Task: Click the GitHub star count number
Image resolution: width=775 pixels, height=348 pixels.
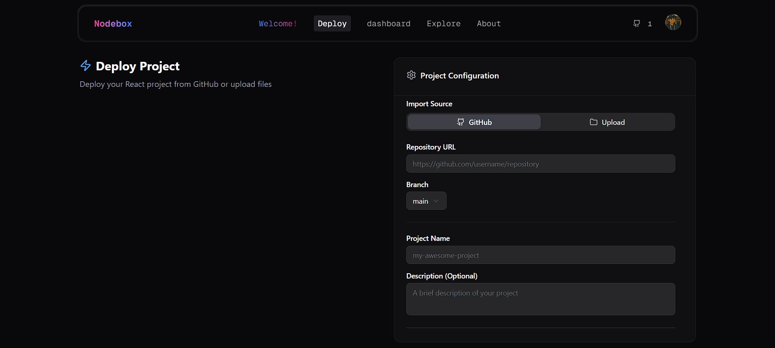Action: click(x=650, y=24)
